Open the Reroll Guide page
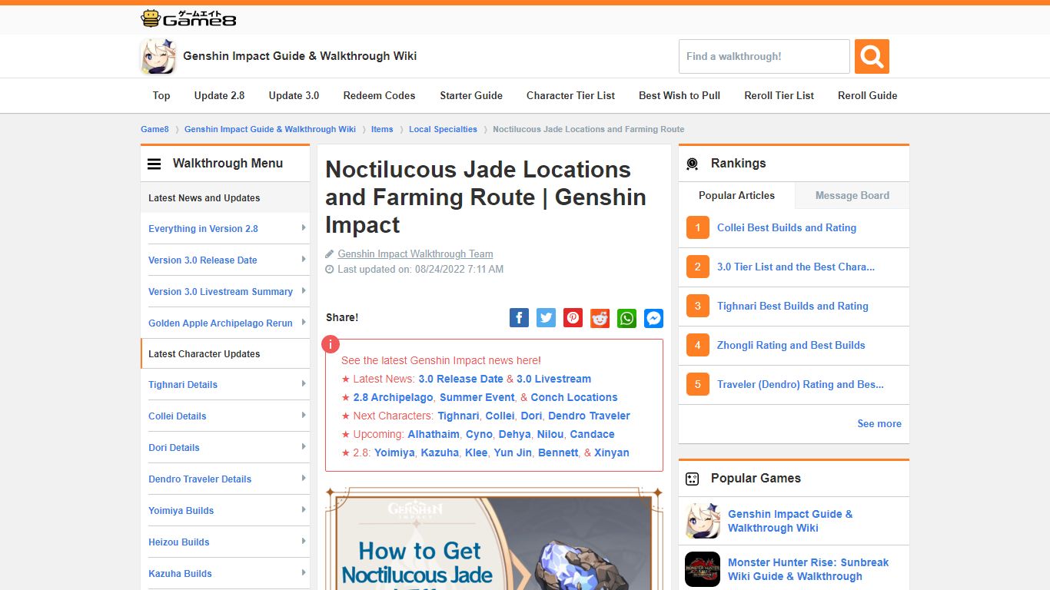The height and width of the screenshot is (590, 1050). [x=867, y=95]
